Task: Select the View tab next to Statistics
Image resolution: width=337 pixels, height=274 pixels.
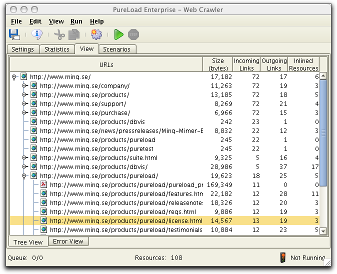Action: (x=86, y=49)
